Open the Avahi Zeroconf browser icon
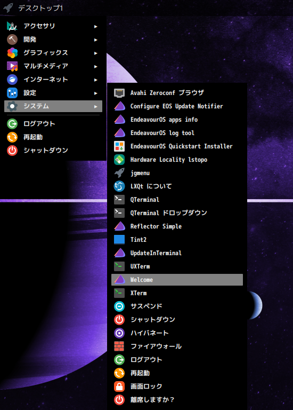Screen dimensions: 293x410 tap(119, 93)
